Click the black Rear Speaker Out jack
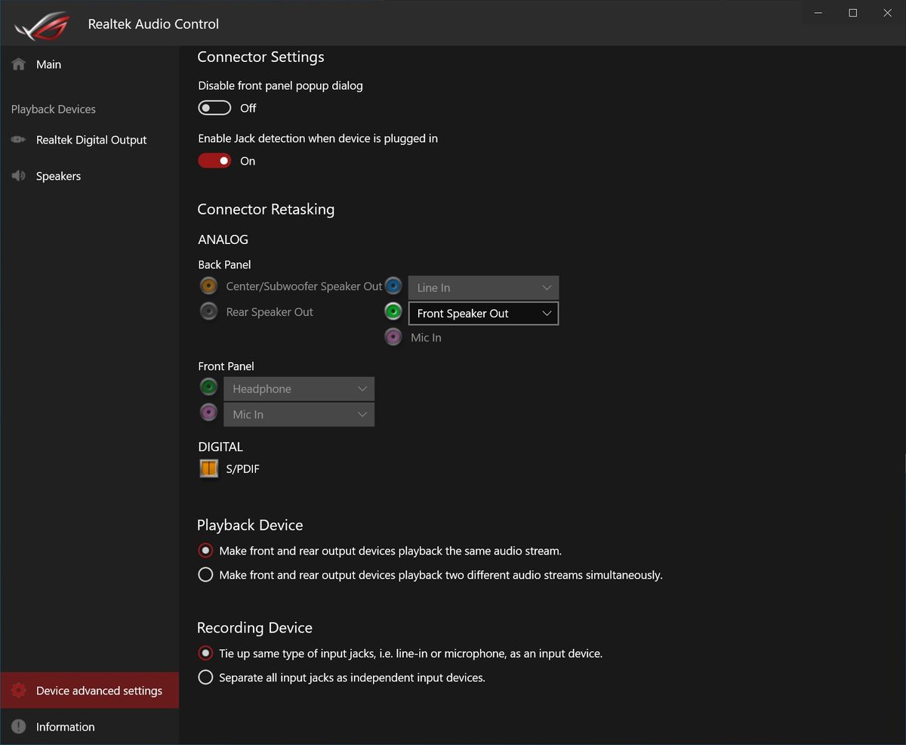 tap(208, 311)
